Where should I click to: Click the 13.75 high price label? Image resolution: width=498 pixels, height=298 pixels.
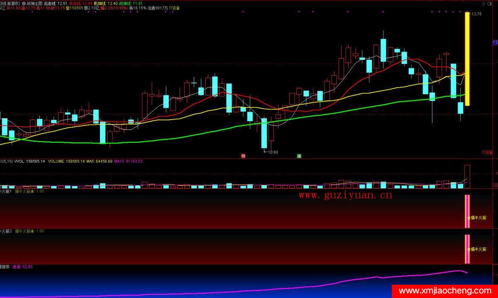(x=476, y=14)
